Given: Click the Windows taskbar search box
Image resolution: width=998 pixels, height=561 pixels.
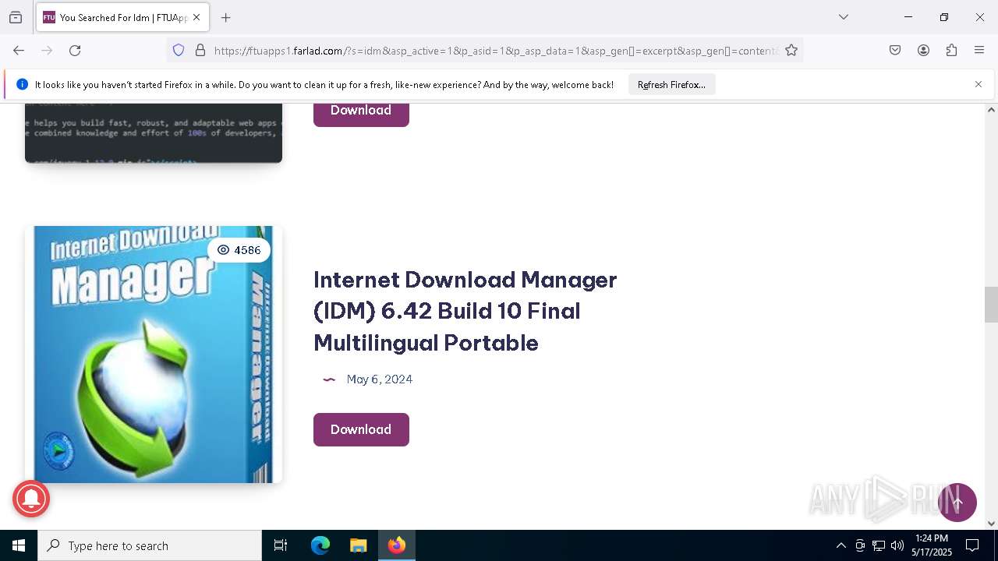Looking at the screenshot, I should 150,545.
